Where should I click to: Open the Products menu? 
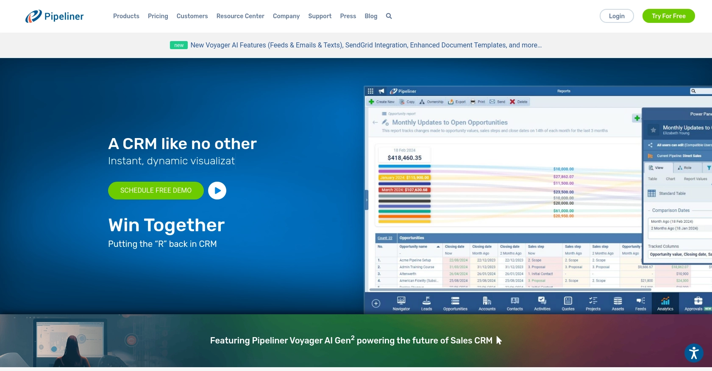[x=126, y=16]
